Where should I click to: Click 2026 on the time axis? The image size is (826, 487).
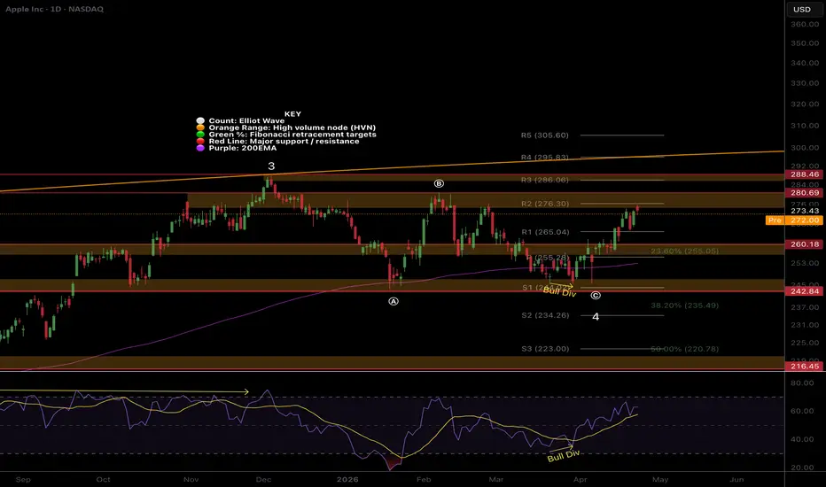click(347, 480)
